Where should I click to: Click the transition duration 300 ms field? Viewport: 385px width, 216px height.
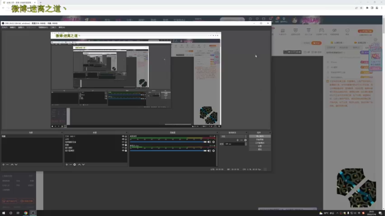[x=234, y=144]
